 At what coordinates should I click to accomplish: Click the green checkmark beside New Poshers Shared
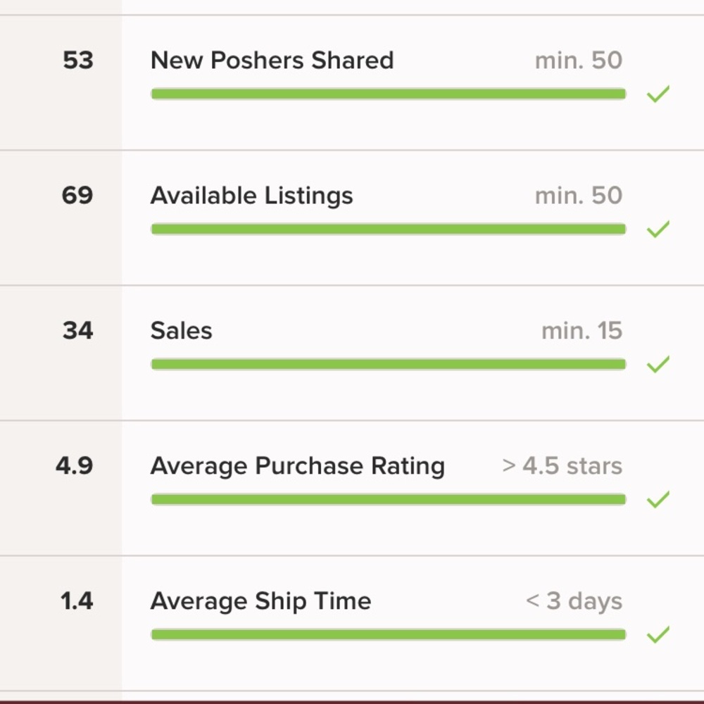coord(659,93)
